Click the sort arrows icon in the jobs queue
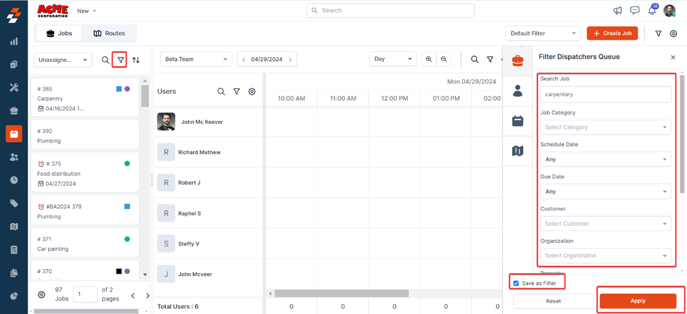This screenshot has height=314, width=687. click(136, 60)
